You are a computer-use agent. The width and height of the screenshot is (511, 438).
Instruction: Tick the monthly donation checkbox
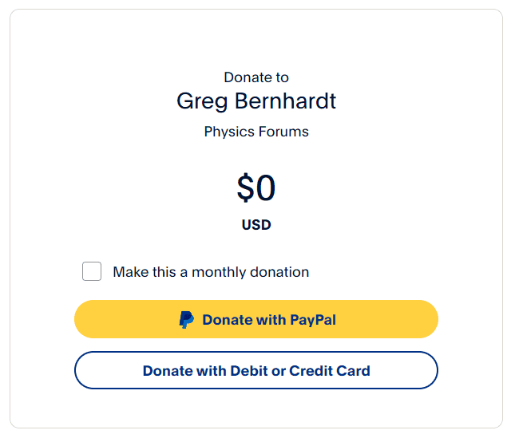click(92, 271)
